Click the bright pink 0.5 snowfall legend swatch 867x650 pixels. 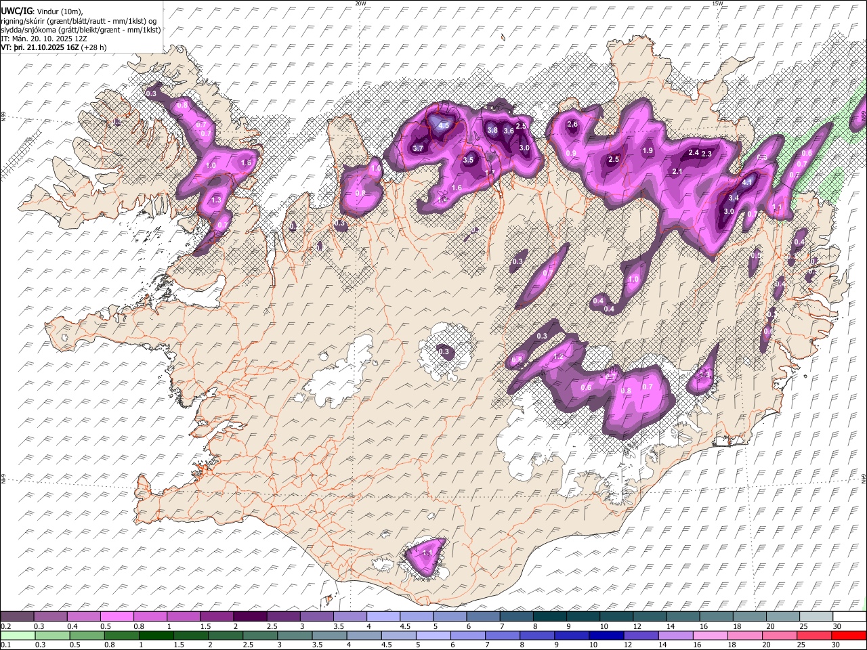click(x=117, y=616)
